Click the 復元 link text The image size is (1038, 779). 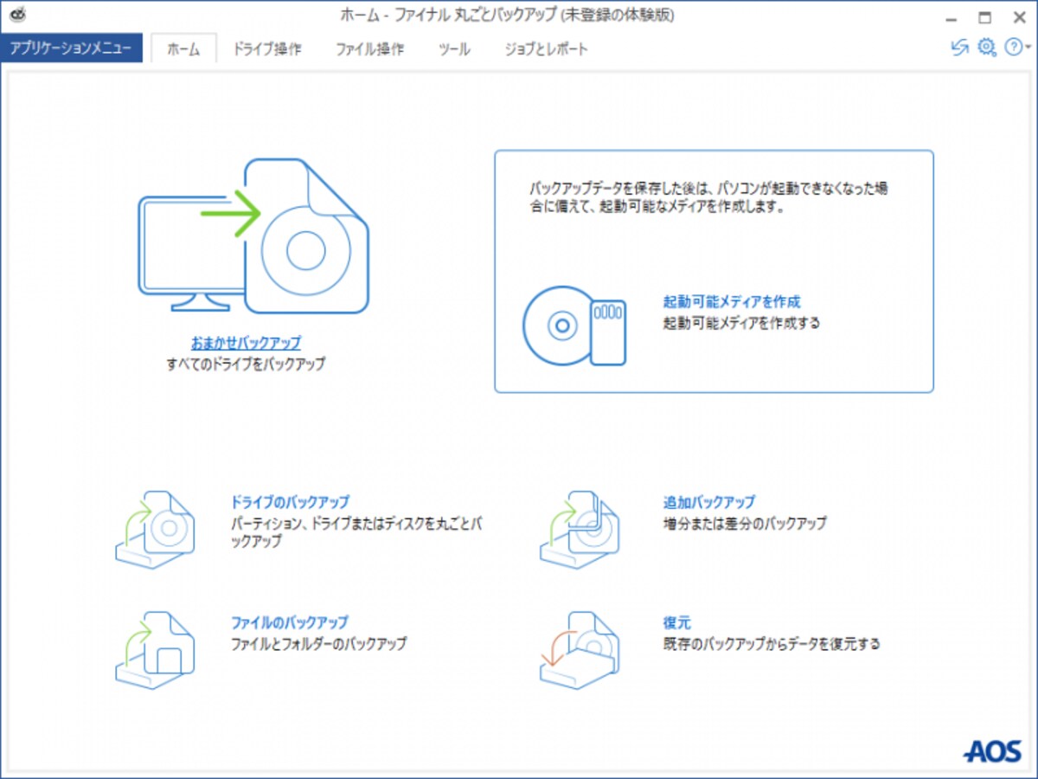tap(676, 622)
